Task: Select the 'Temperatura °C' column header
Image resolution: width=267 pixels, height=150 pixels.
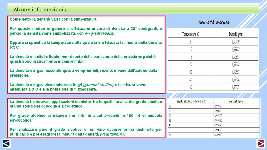Action: [191, 34]
